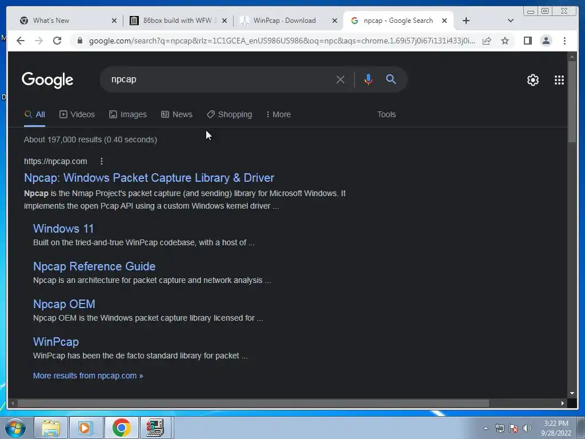Open the Windows Start menu
Screen dimensions: 585x439
pos(15,428)
